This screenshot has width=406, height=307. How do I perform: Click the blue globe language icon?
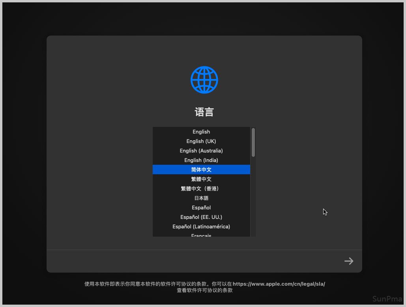(204, 80)
